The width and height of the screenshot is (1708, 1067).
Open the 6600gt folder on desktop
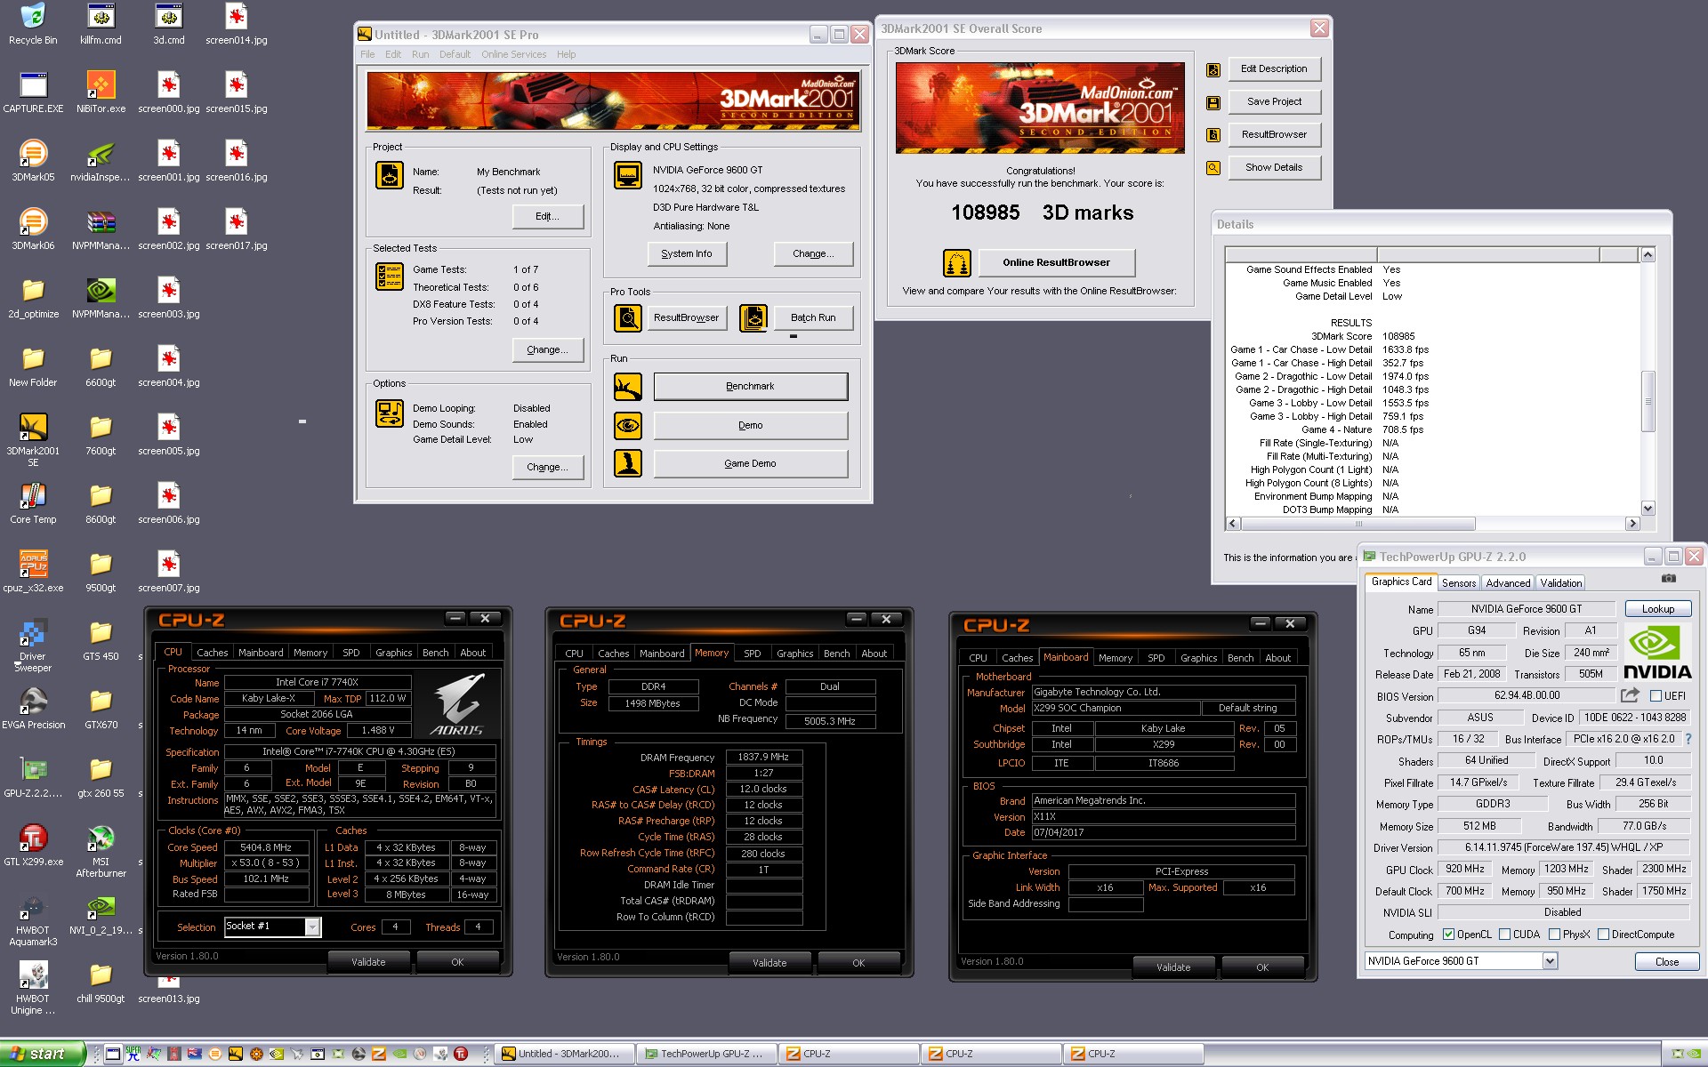tap(101, 366)
